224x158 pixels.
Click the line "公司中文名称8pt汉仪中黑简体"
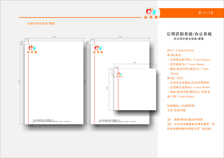pyautogui.click(x=188, y=83)
